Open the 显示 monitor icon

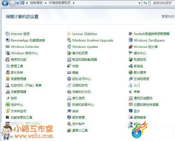[131, 111]
